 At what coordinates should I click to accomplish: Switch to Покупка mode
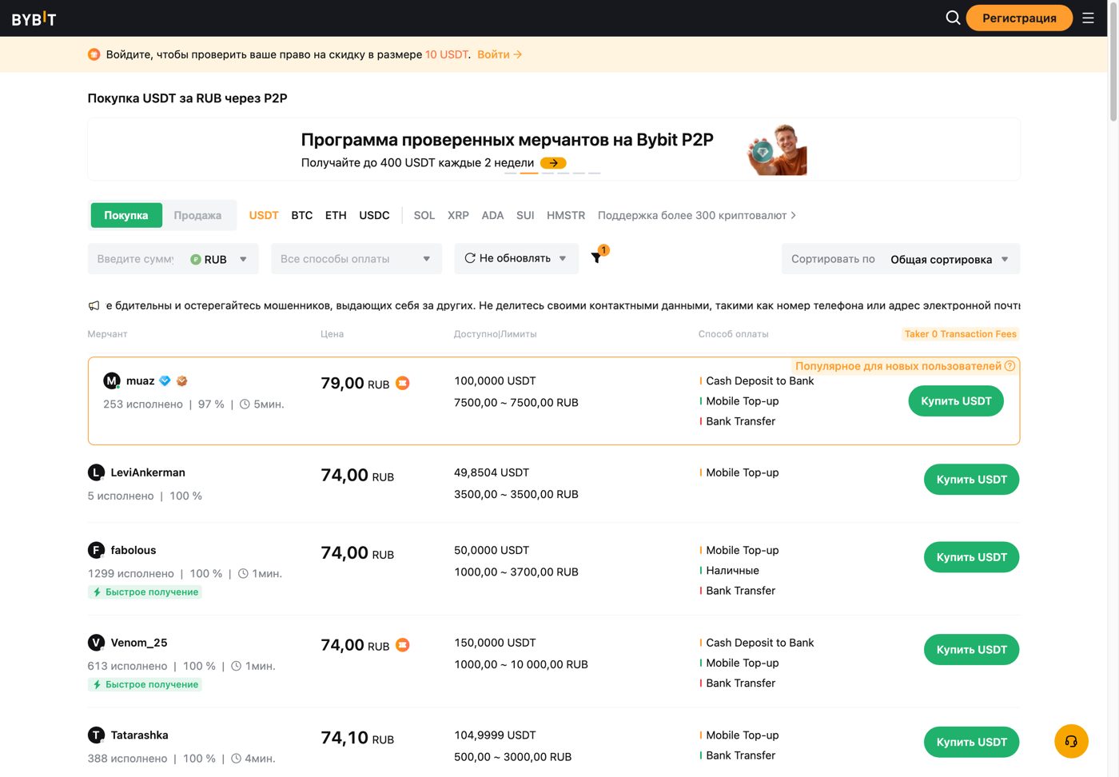click(126, 215)
